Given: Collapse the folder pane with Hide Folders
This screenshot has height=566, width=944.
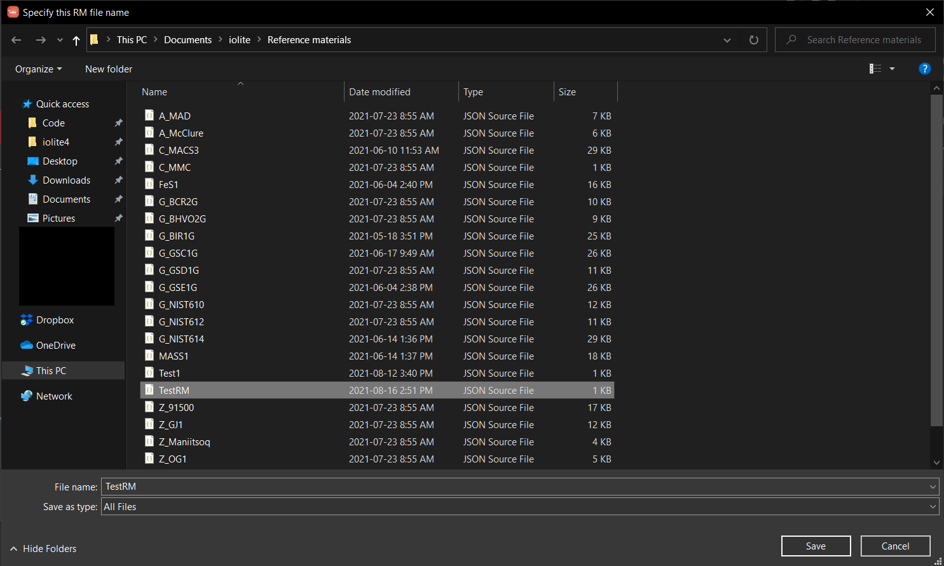Looking at the screenshot, I should coord(43,548).
